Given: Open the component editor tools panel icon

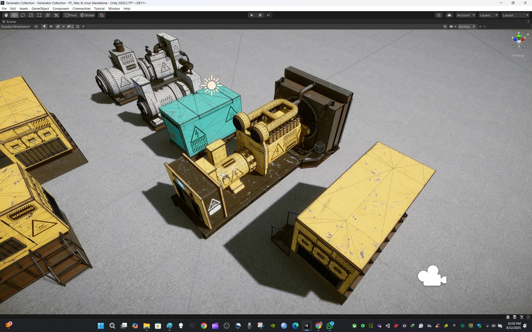Looking at the screenshot, I should tap(445, 27).
